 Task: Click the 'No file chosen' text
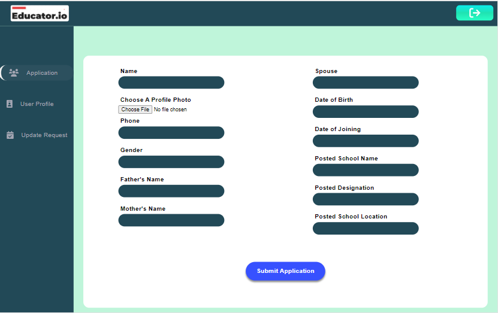pyautogui.click(x=170, y=110)
